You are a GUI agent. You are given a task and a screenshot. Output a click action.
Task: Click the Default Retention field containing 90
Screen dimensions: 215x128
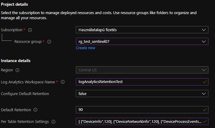pos(138,110)
